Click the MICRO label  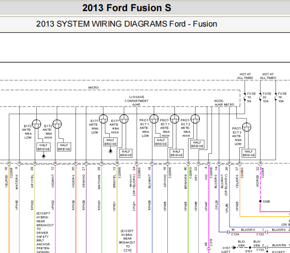93,88
